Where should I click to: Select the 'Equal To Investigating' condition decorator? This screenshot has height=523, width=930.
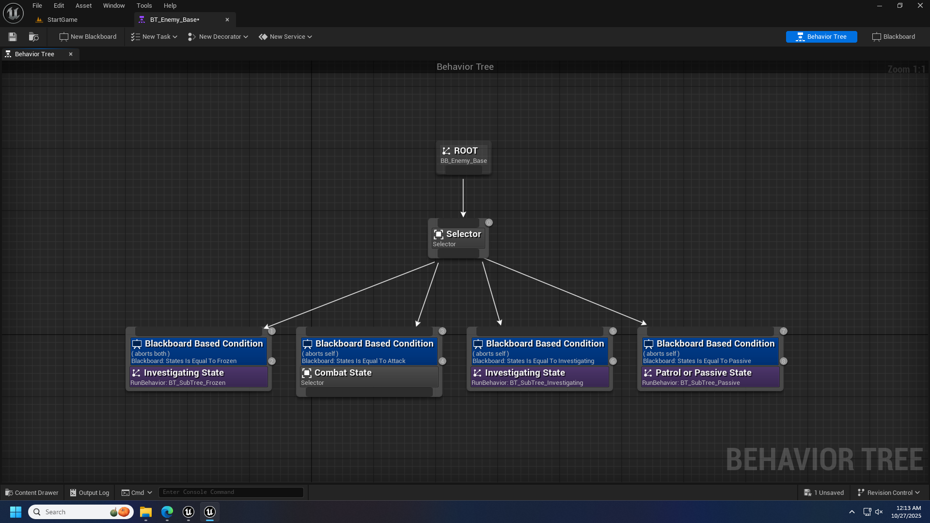pyautogui.click(x=540, y=351)
